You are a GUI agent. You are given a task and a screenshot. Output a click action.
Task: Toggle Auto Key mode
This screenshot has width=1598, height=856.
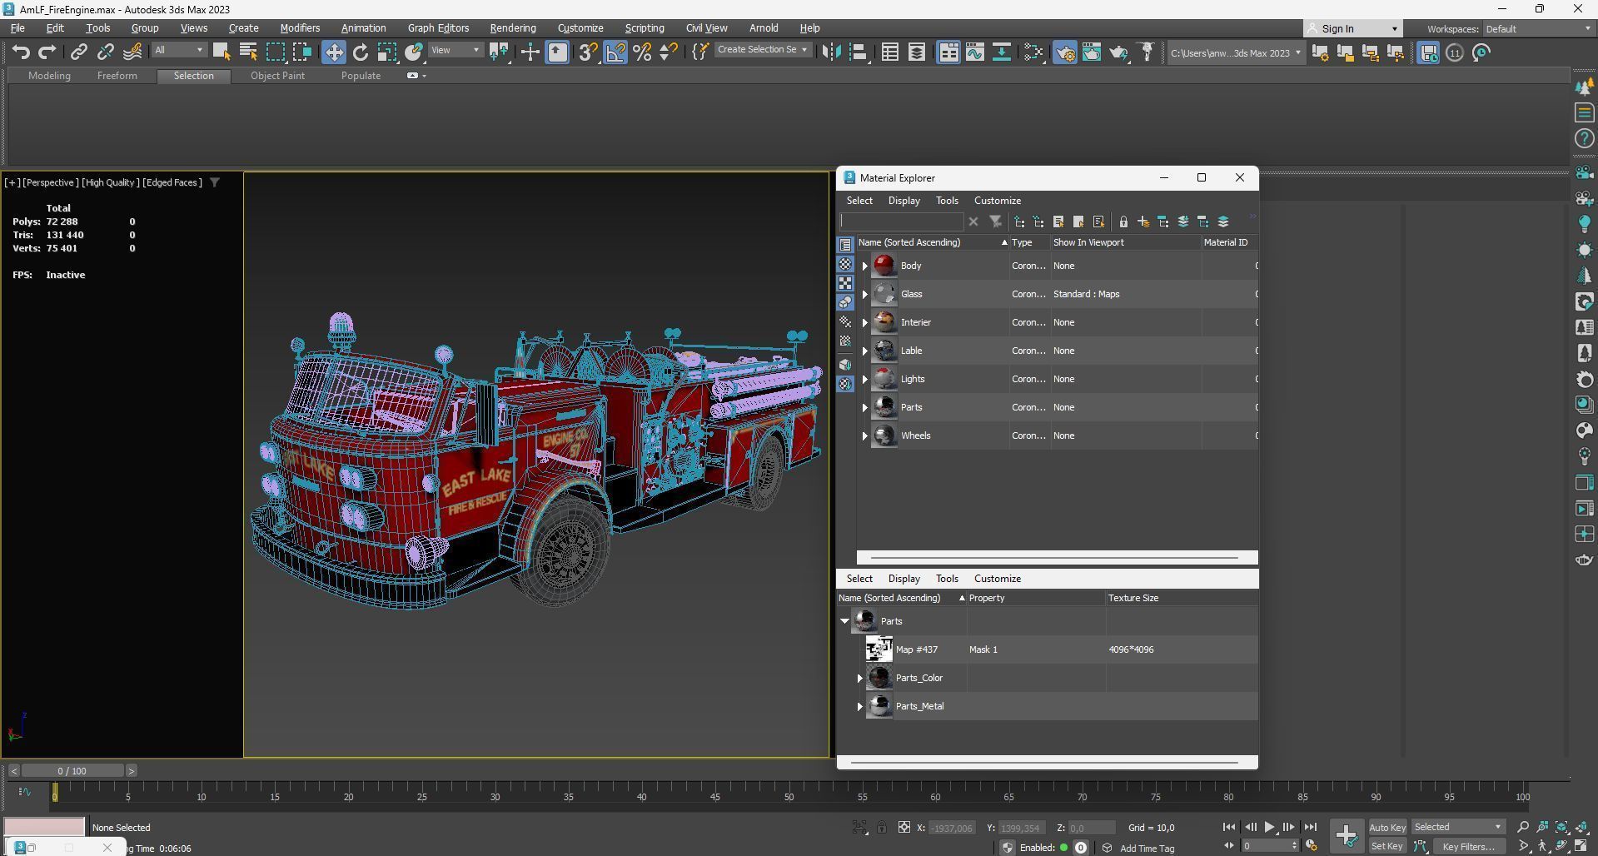coord(1386,827)
